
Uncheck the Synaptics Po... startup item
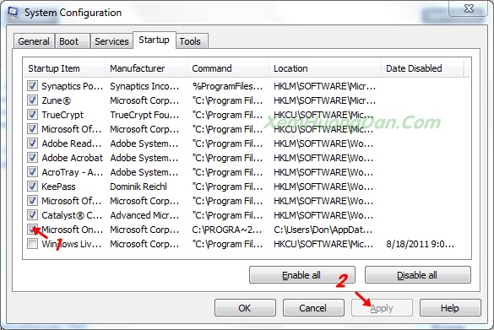pyautogui.click(x=32, y=85)
